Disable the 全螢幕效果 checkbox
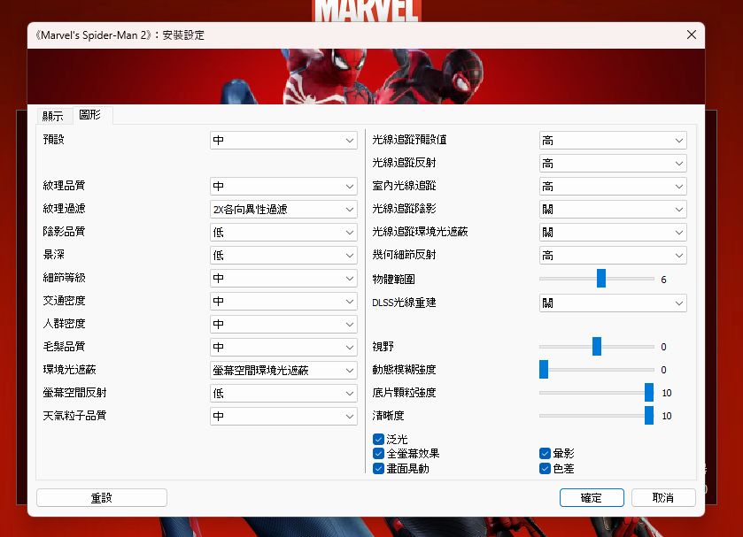Screen dimensions: 743x537 [378, 454]
